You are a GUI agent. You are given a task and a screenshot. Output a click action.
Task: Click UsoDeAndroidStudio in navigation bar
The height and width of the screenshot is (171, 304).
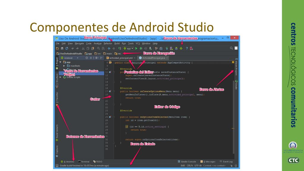tap(69, 53)
